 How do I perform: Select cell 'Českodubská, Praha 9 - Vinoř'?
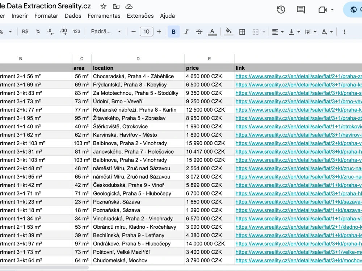tap(138, 185)
